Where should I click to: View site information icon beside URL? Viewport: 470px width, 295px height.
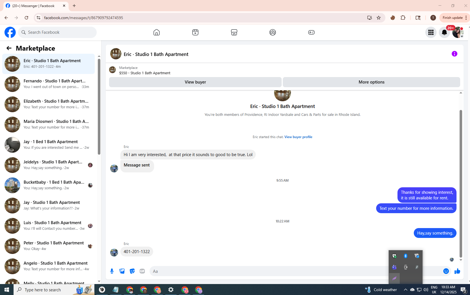(x=39, y=18)
